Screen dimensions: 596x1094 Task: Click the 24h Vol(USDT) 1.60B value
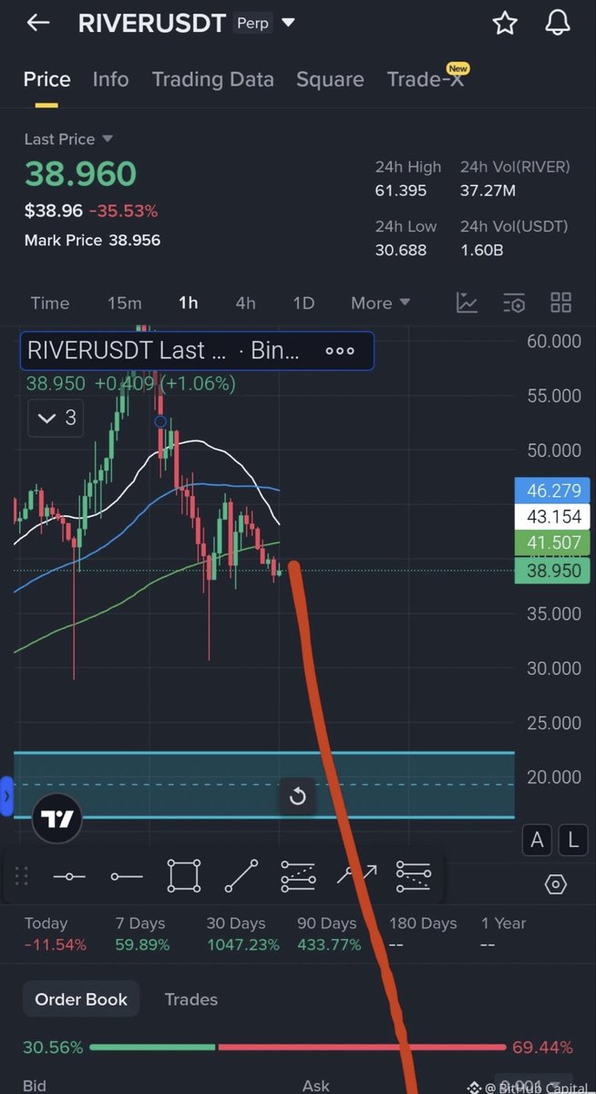pos(483,250)
